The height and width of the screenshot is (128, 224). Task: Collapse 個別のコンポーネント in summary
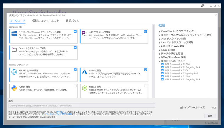pos(159,61)
